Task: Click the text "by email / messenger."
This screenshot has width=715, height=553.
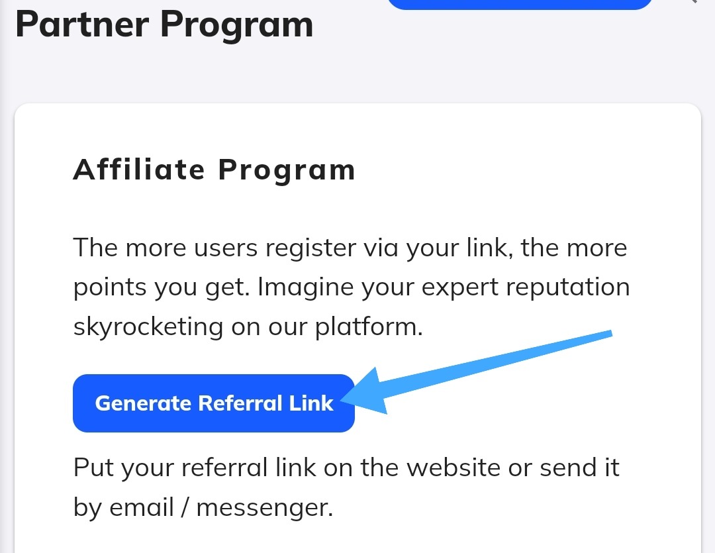Action: (x=203, y=507)
